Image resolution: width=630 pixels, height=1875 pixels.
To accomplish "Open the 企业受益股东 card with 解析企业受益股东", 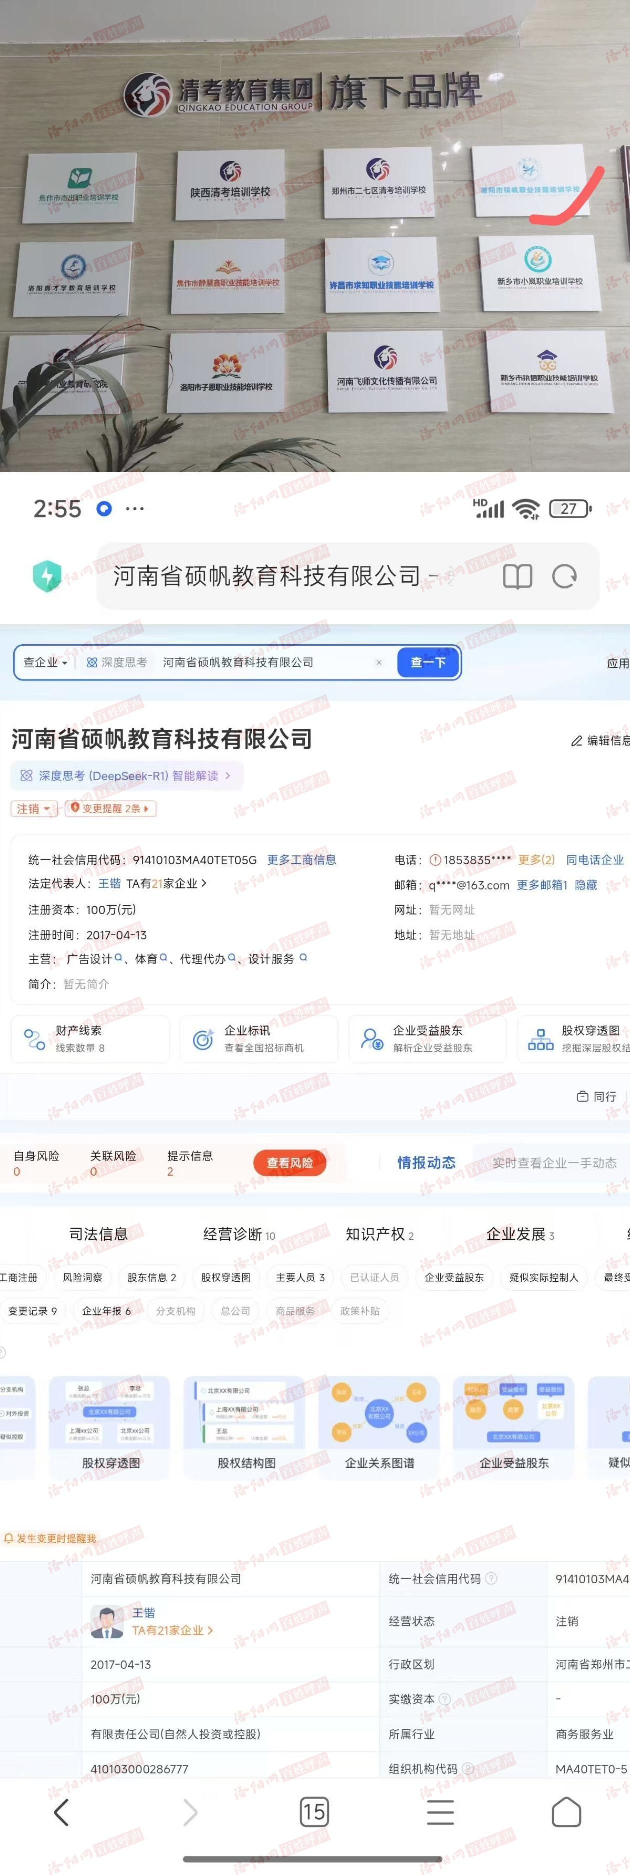I will [x=428, y=1038].
